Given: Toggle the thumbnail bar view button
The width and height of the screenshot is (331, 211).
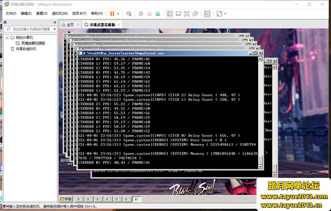Looking at the screenshot, I should click(x=178, y=14).
